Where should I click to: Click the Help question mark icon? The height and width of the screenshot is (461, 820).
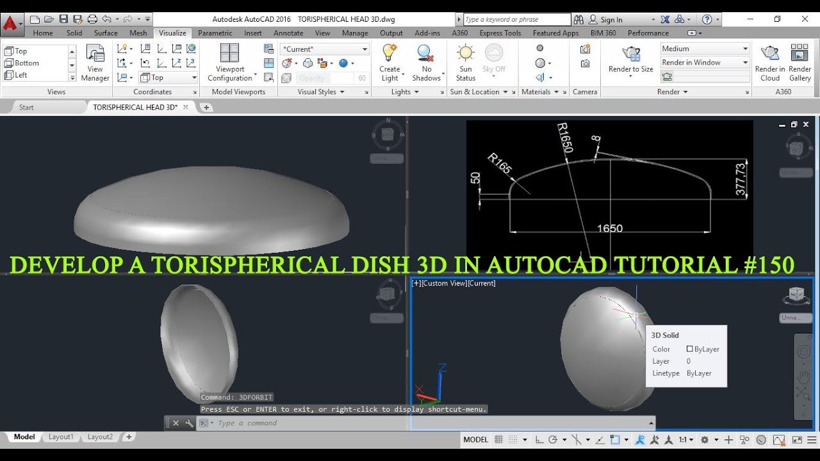point(707,20)
